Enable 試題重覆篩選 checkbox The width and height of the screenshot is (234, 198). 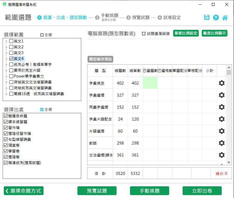click(144, 34)
